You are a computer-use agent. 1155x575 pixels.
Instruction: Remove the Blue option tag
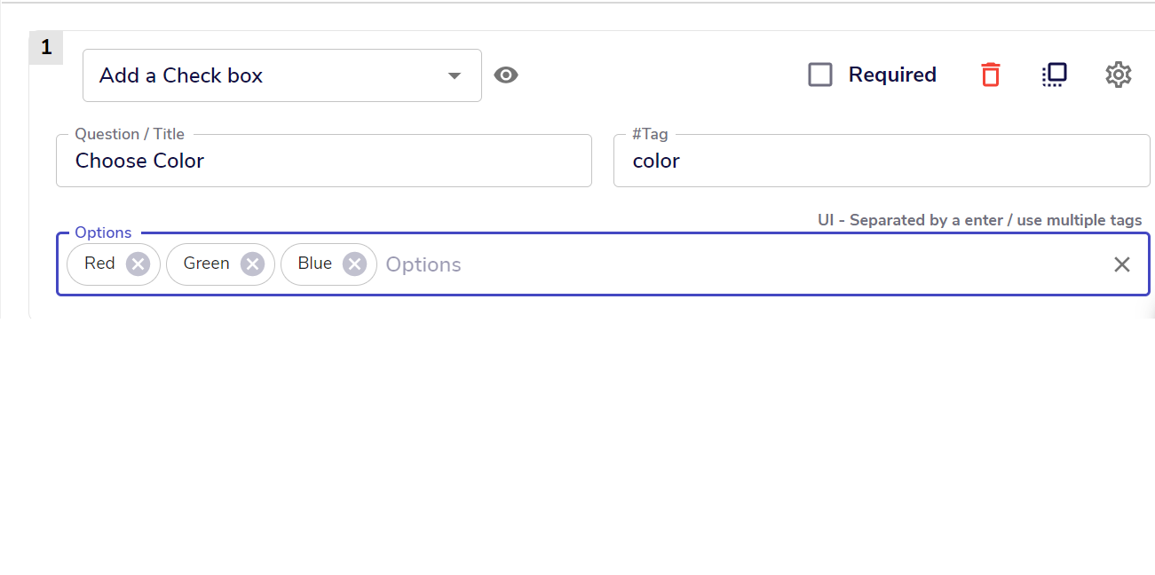coord(354,264)
